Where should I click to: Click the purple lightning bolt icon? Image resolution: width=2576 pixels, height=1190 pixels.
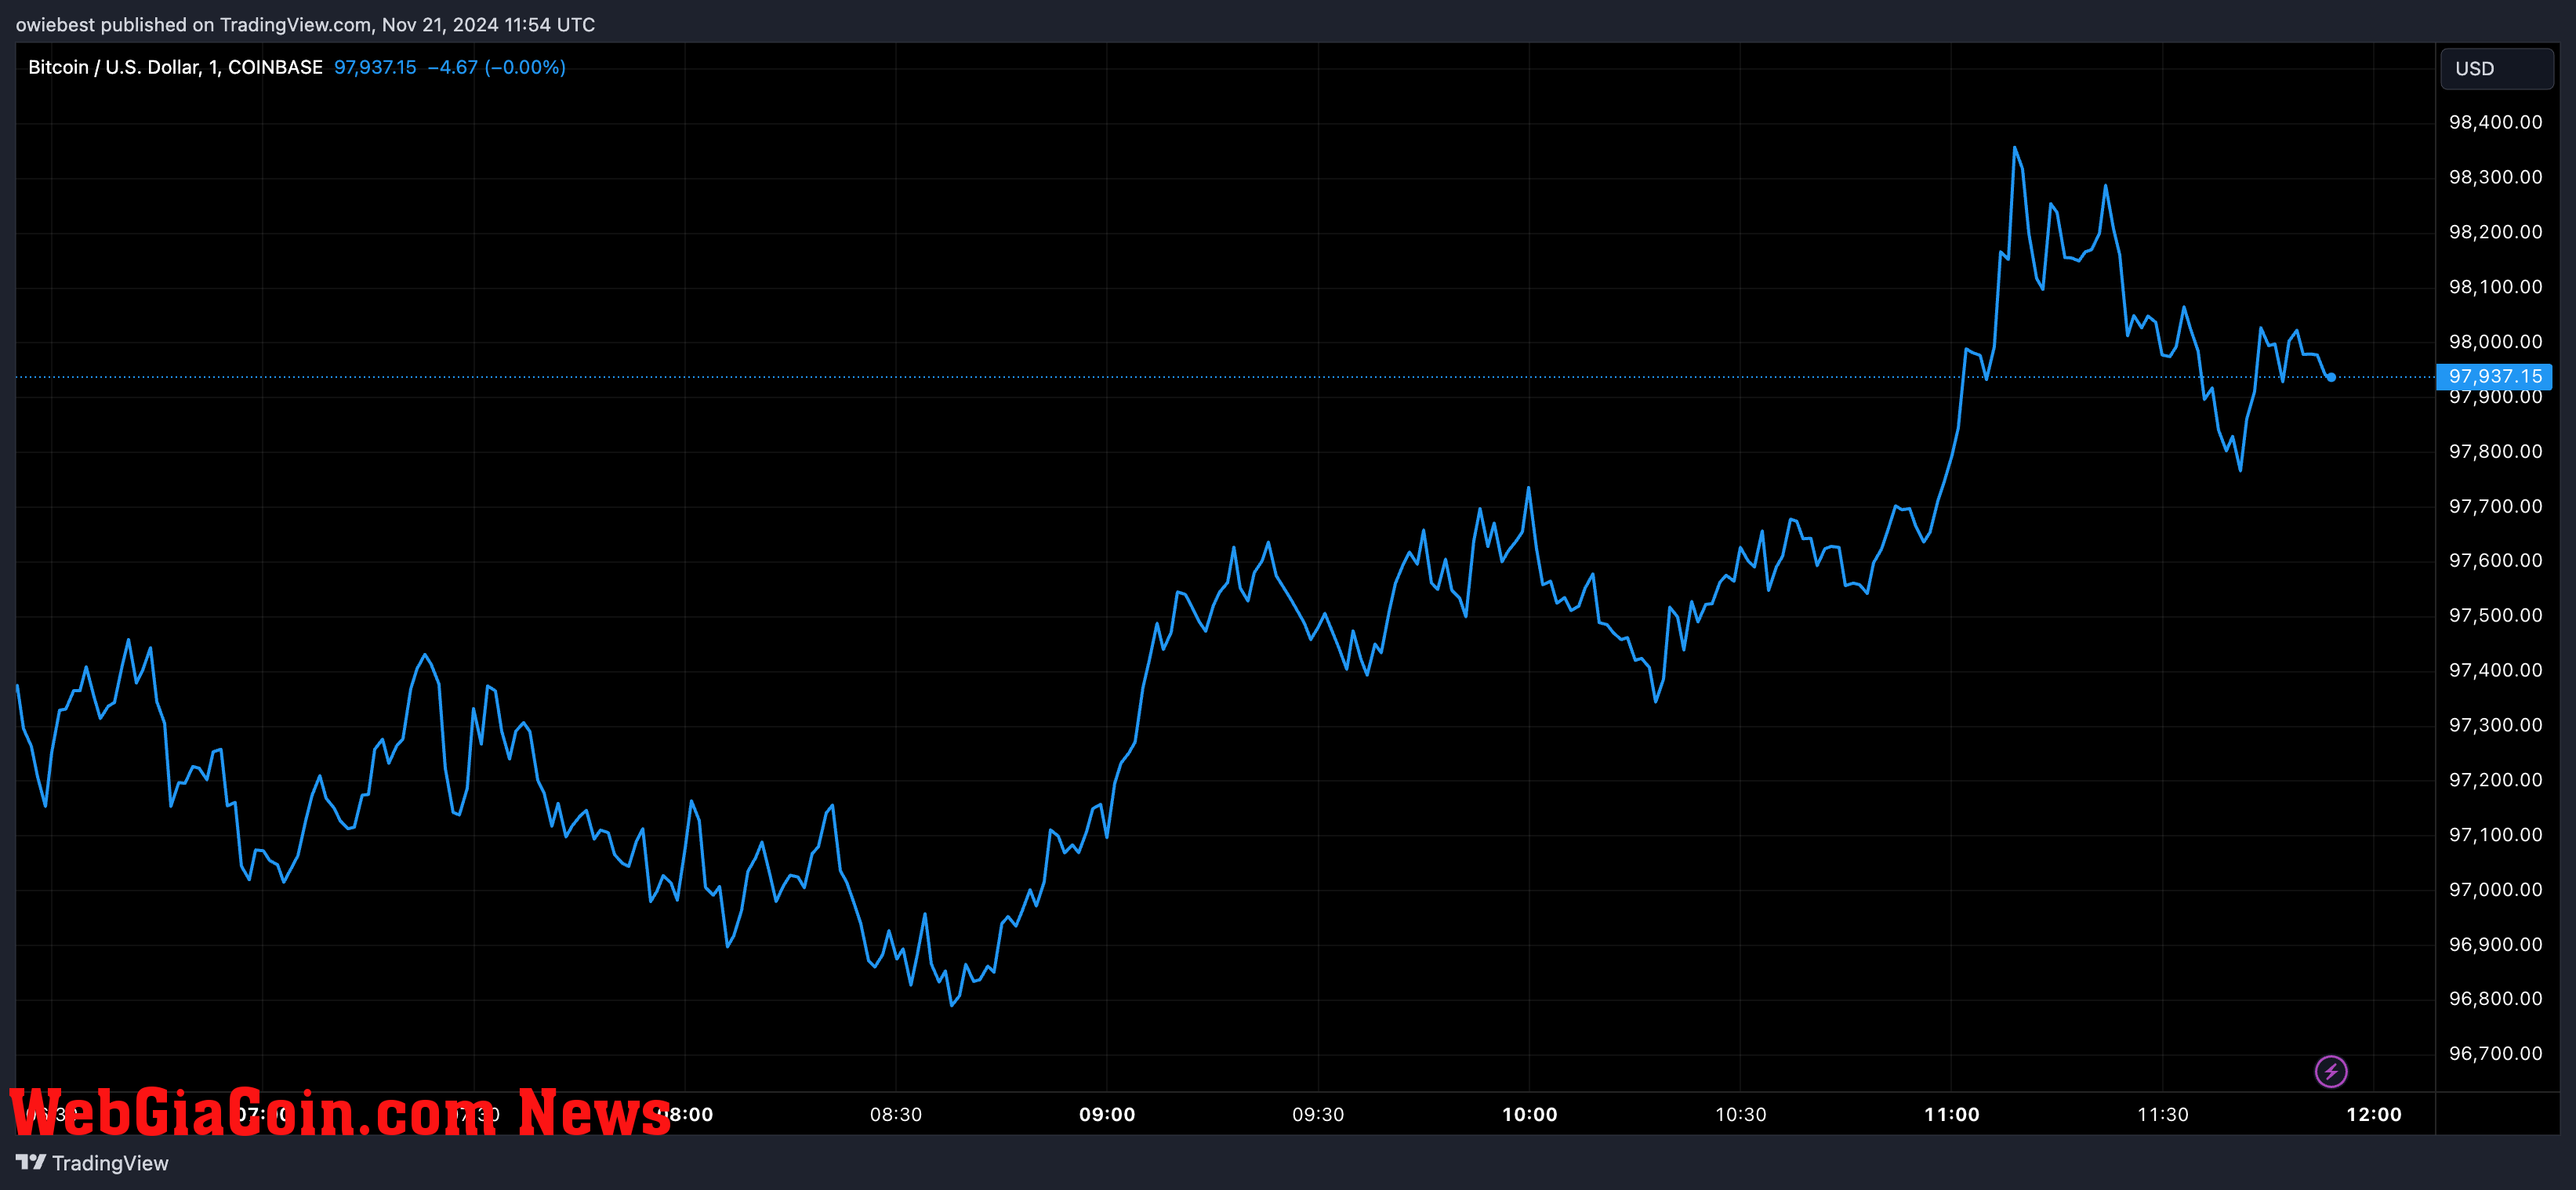pyautogui.click(x=2331, y=1071)
